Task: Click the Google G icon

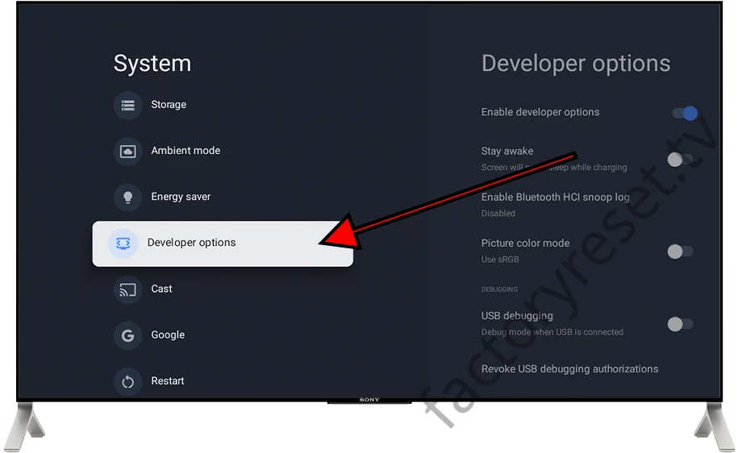Action: tap(127, 335)
